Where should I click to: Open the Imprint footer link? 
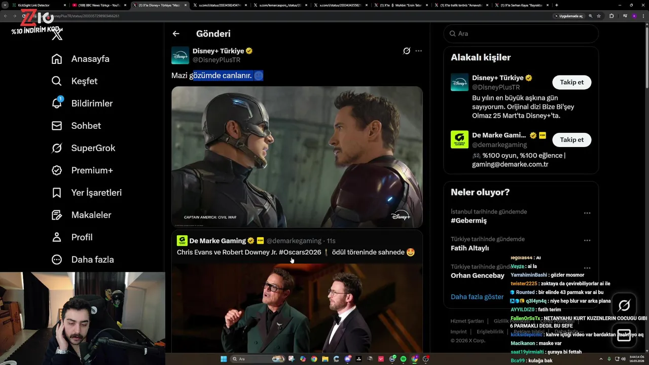click(x=458, y=332)
